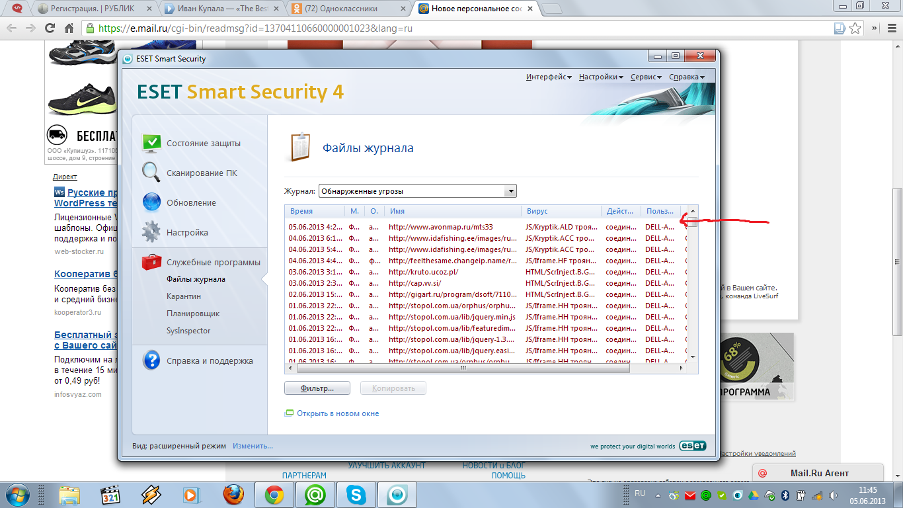Open the SysInspector submenu item
Image resolution: width=903 pixels, height=508 pixels.
(x=188, y=331)
